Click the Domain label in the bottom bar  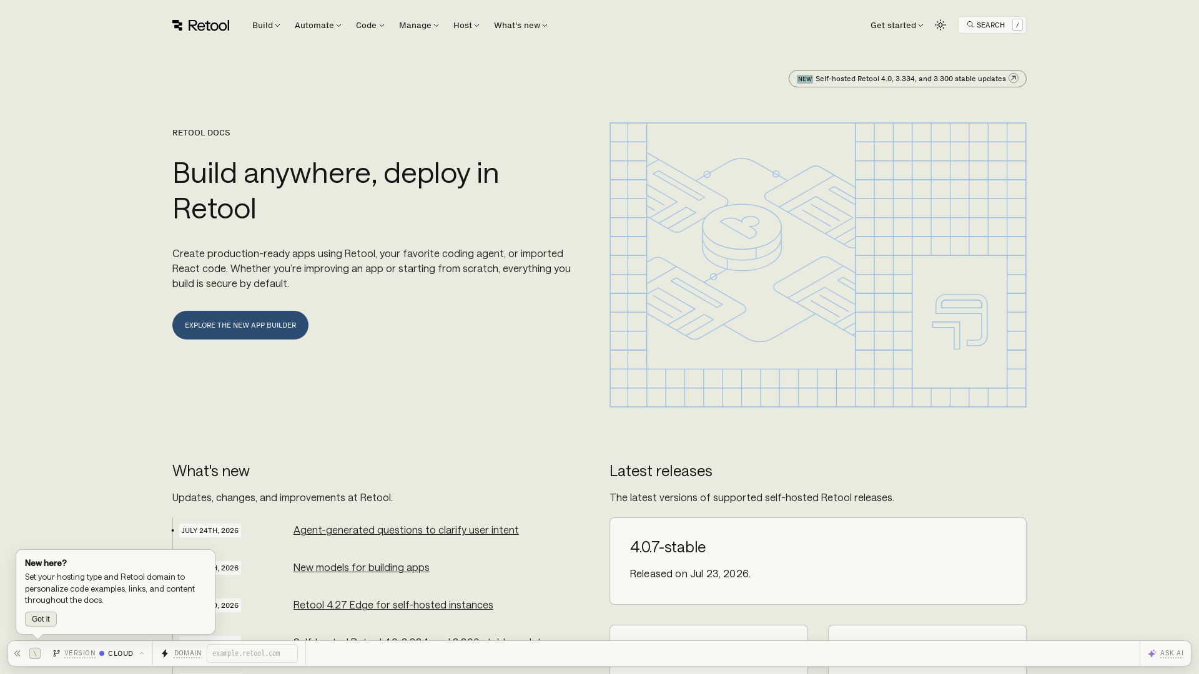[x=188, y=653]
